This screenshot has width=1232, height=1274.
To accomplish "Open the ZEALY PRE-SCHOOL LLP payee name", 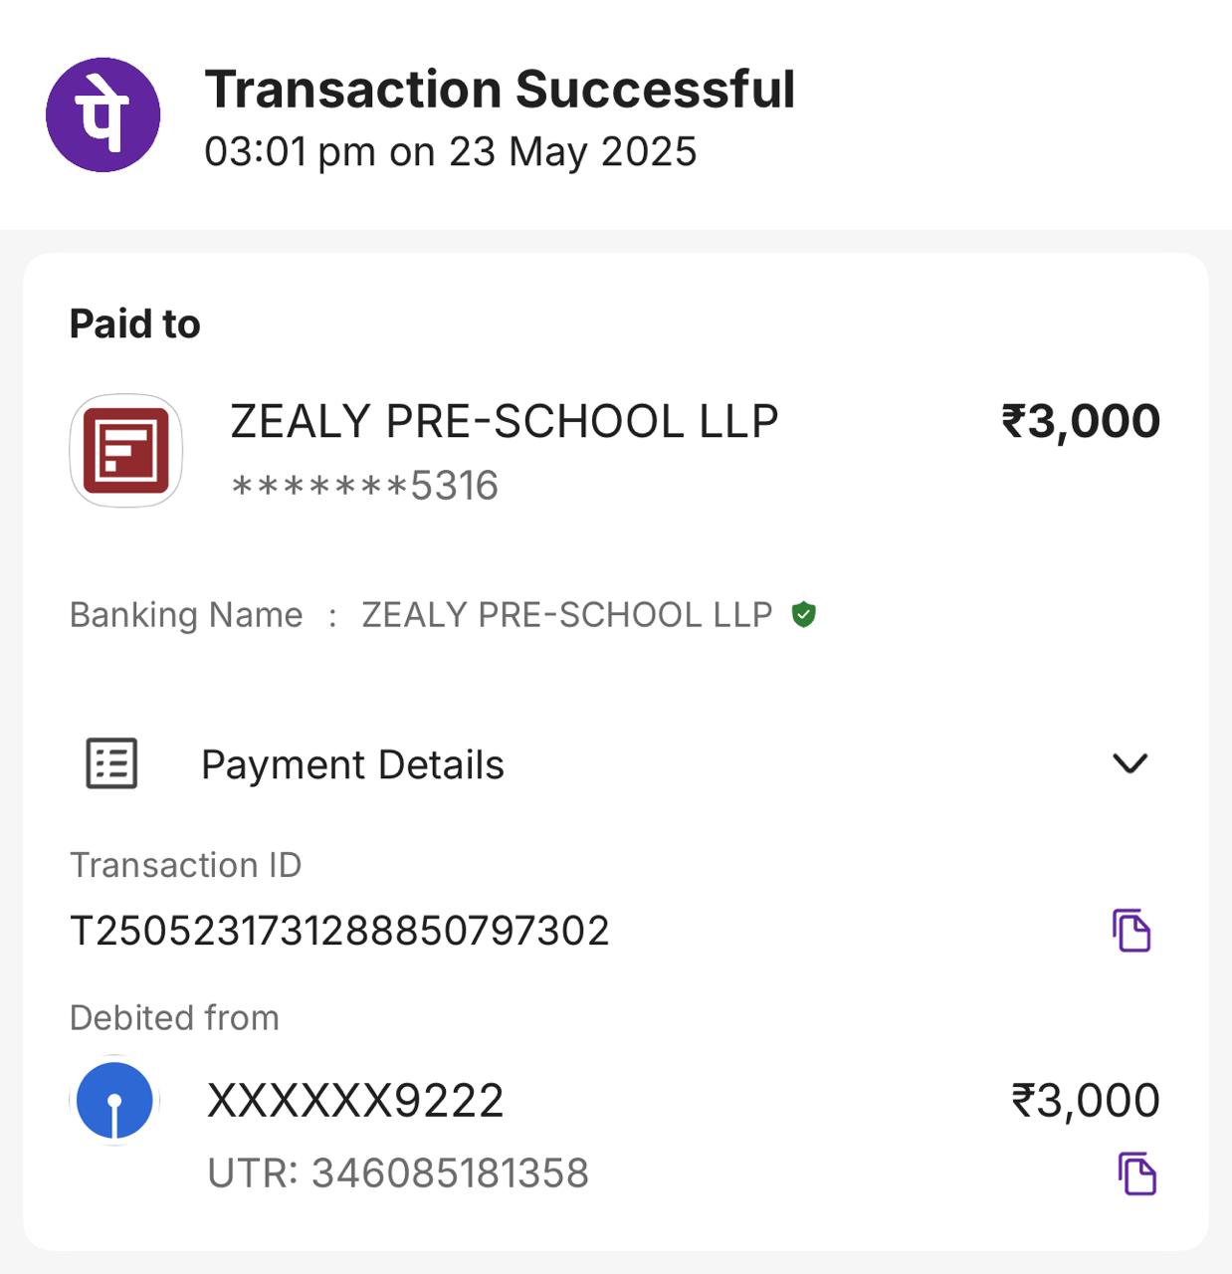I will [504, 421].
